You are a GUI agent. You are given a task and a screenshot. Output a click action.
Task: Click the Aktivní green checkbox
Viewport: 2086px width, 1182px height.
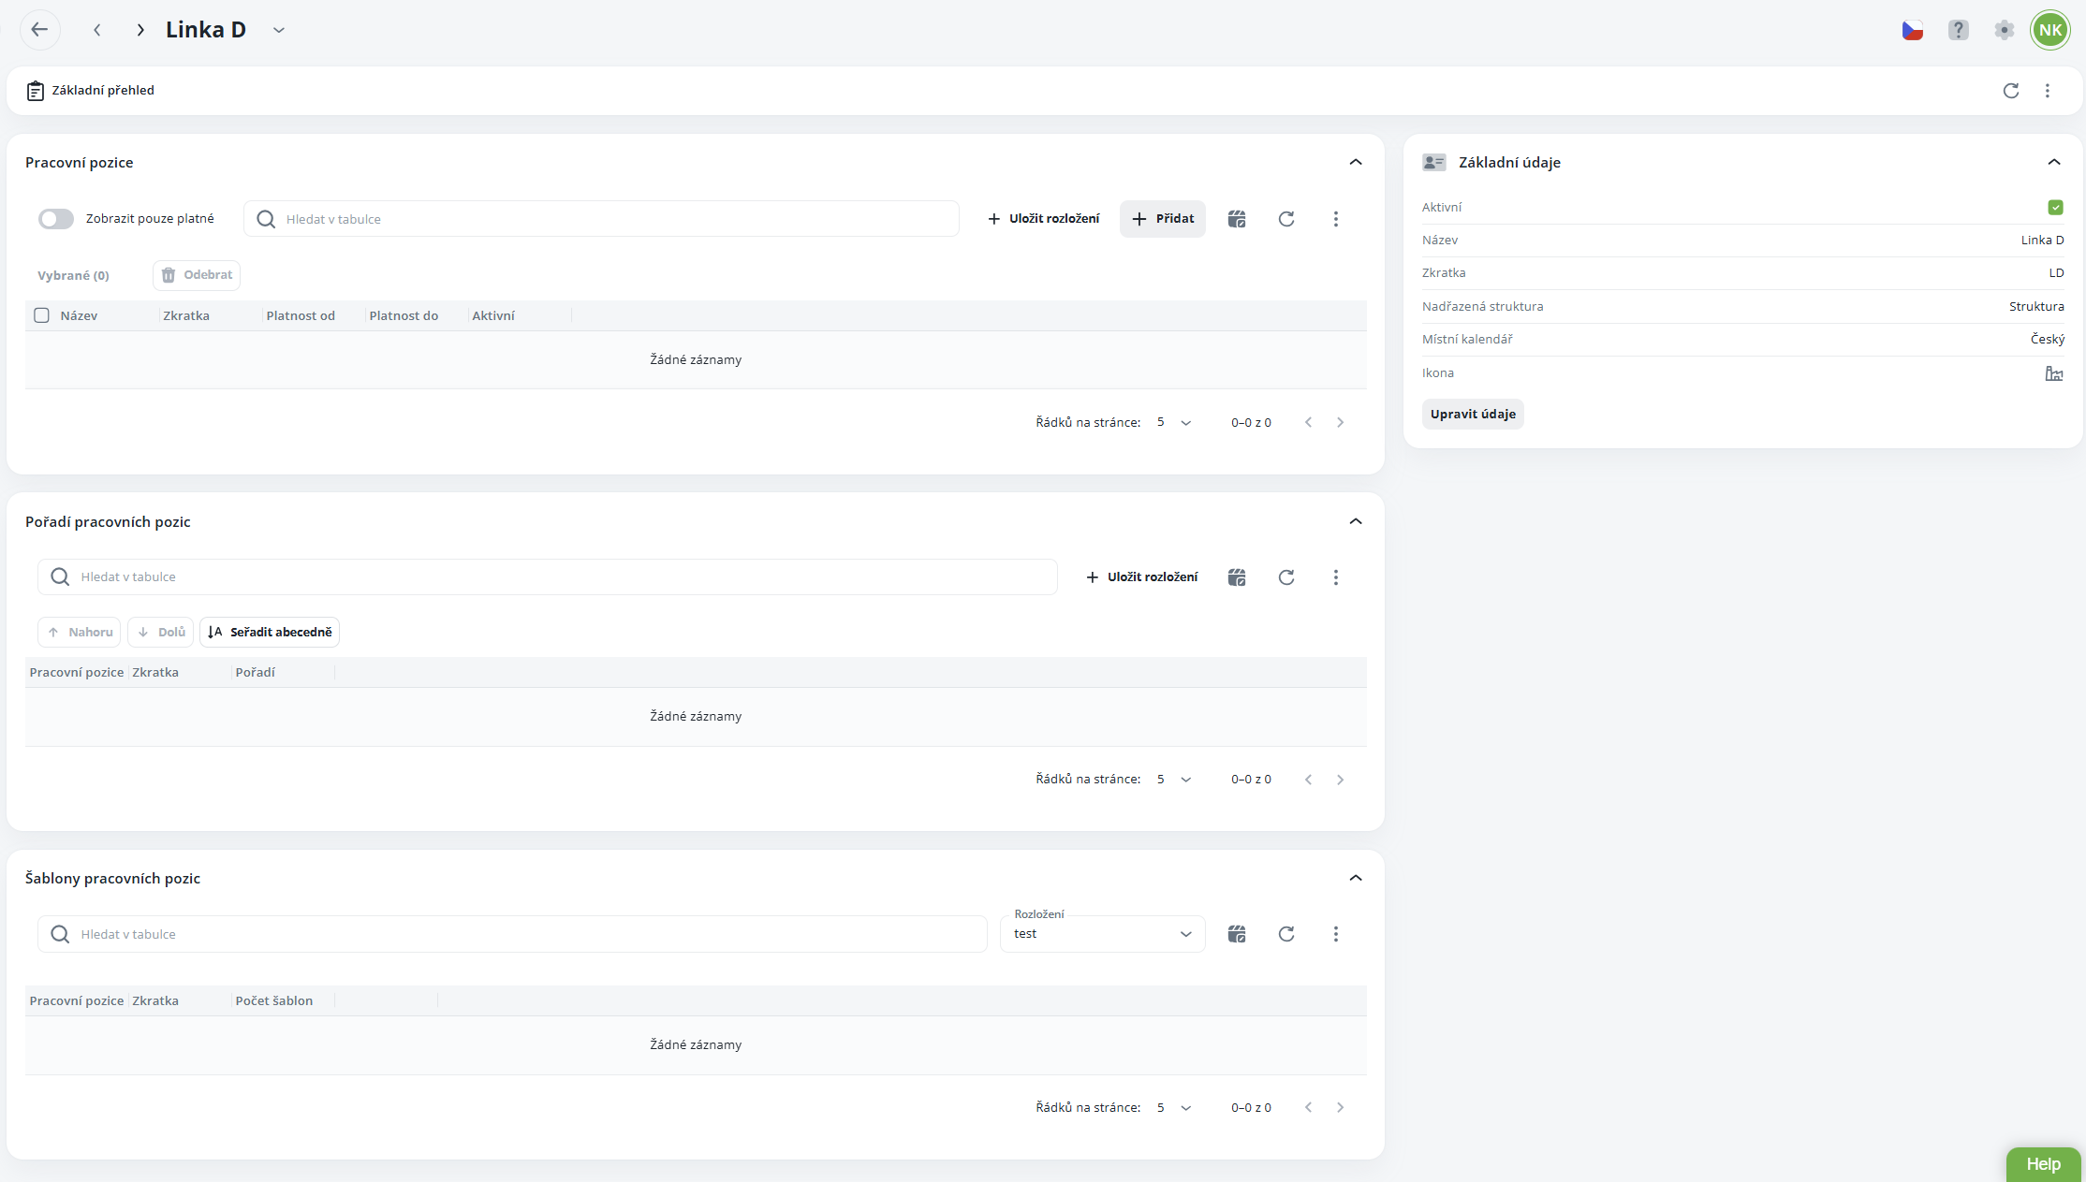[2055, 208]
